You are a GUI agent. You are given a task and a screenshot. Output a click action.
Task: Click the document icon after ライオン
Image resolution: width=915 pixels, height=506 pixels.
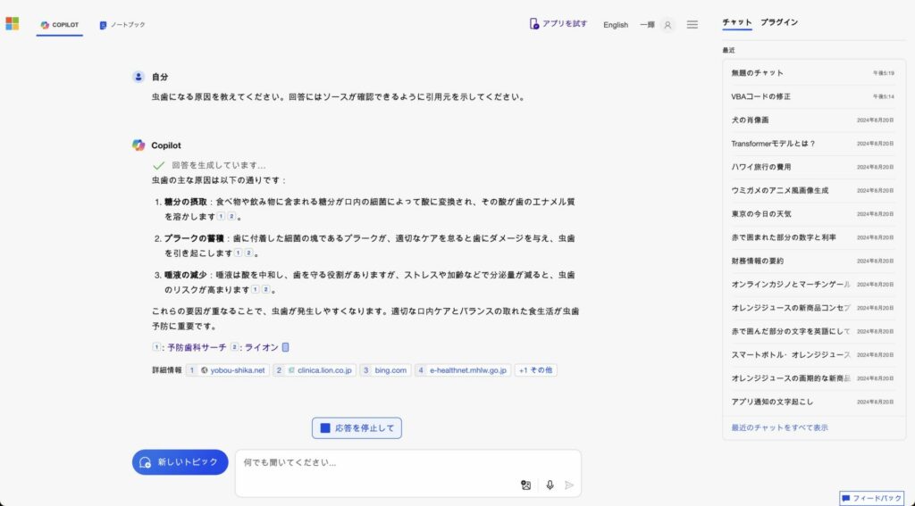285,347
